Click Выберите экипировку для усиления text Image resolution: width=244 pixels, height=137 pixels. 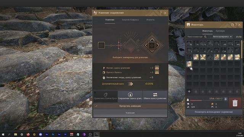(x=130, y=57)
